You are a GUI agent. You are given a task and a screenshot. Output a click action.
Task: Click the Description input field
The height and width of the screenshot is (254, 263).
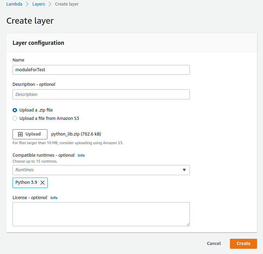[x=101, y=95]
